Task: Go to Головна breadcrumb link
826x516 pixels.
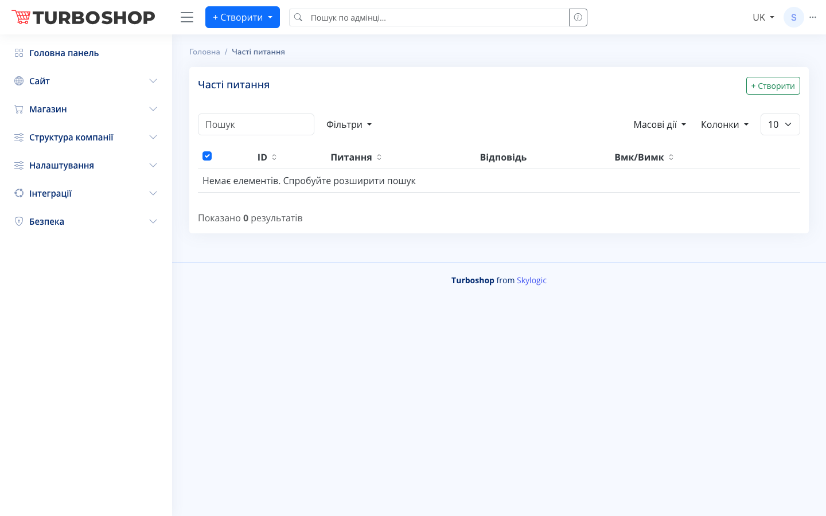Action: click(x=205, y=52)
